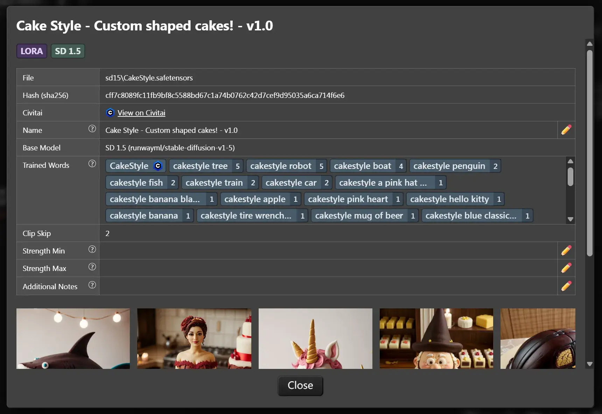The width and height of the screenshot is (602, 414).
Task: Open the chocolate helmet cake thumbnail
Action: pos(538,338)
